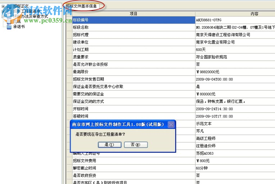Close the 是否要现在导出工程量清单 dialog with X
Viewport: 275px width, 184px height.
coord(171,125)
